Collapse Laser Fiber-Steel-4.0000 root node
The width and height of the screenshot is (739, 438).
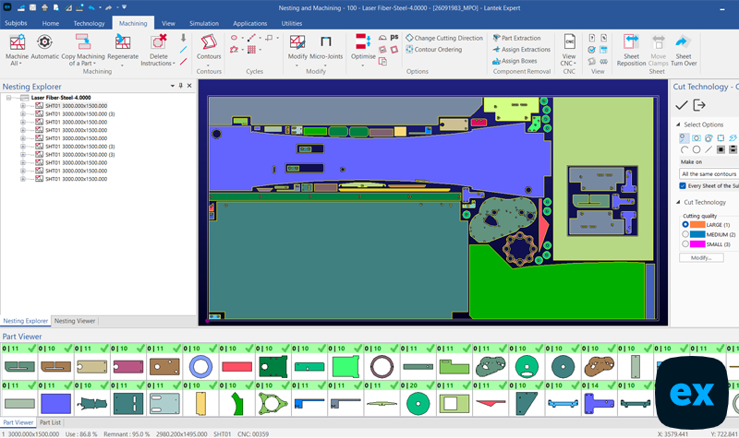tap(8, 98)
